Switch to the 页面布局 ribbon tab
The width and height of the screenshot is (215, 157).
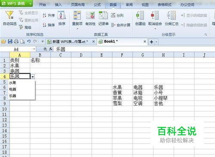(78, 5)
